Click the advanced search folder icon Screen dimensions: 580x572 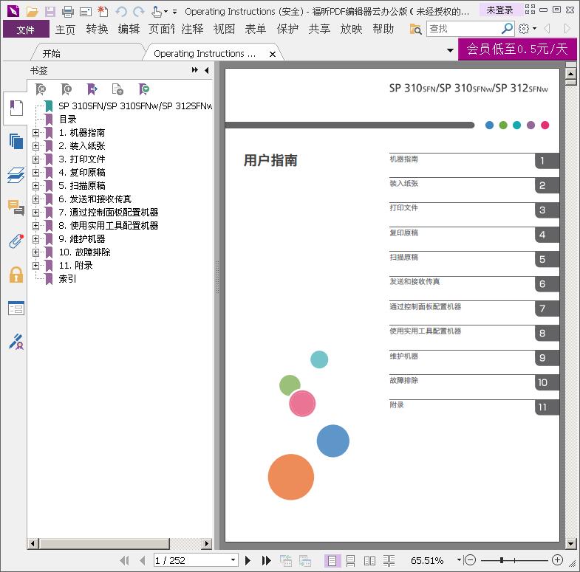click(415, 29)
